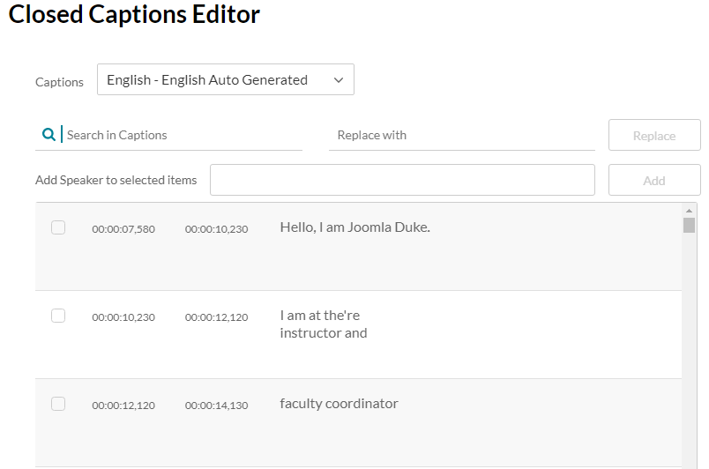Select the 'I am at the're instructor' caption checkbox
The height and width of the screenshot is (469, 709).
click(x=58, y=316)
